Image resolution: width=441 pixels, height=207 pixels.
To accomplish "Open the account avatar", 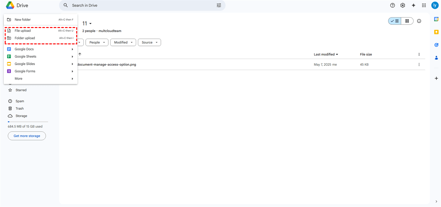I will pos(435,5).
